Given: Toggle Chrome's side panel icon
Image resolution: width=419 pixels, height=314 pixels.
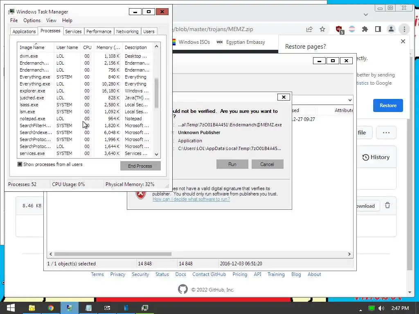Looking at the screenshot, I should tap(378, 29).
